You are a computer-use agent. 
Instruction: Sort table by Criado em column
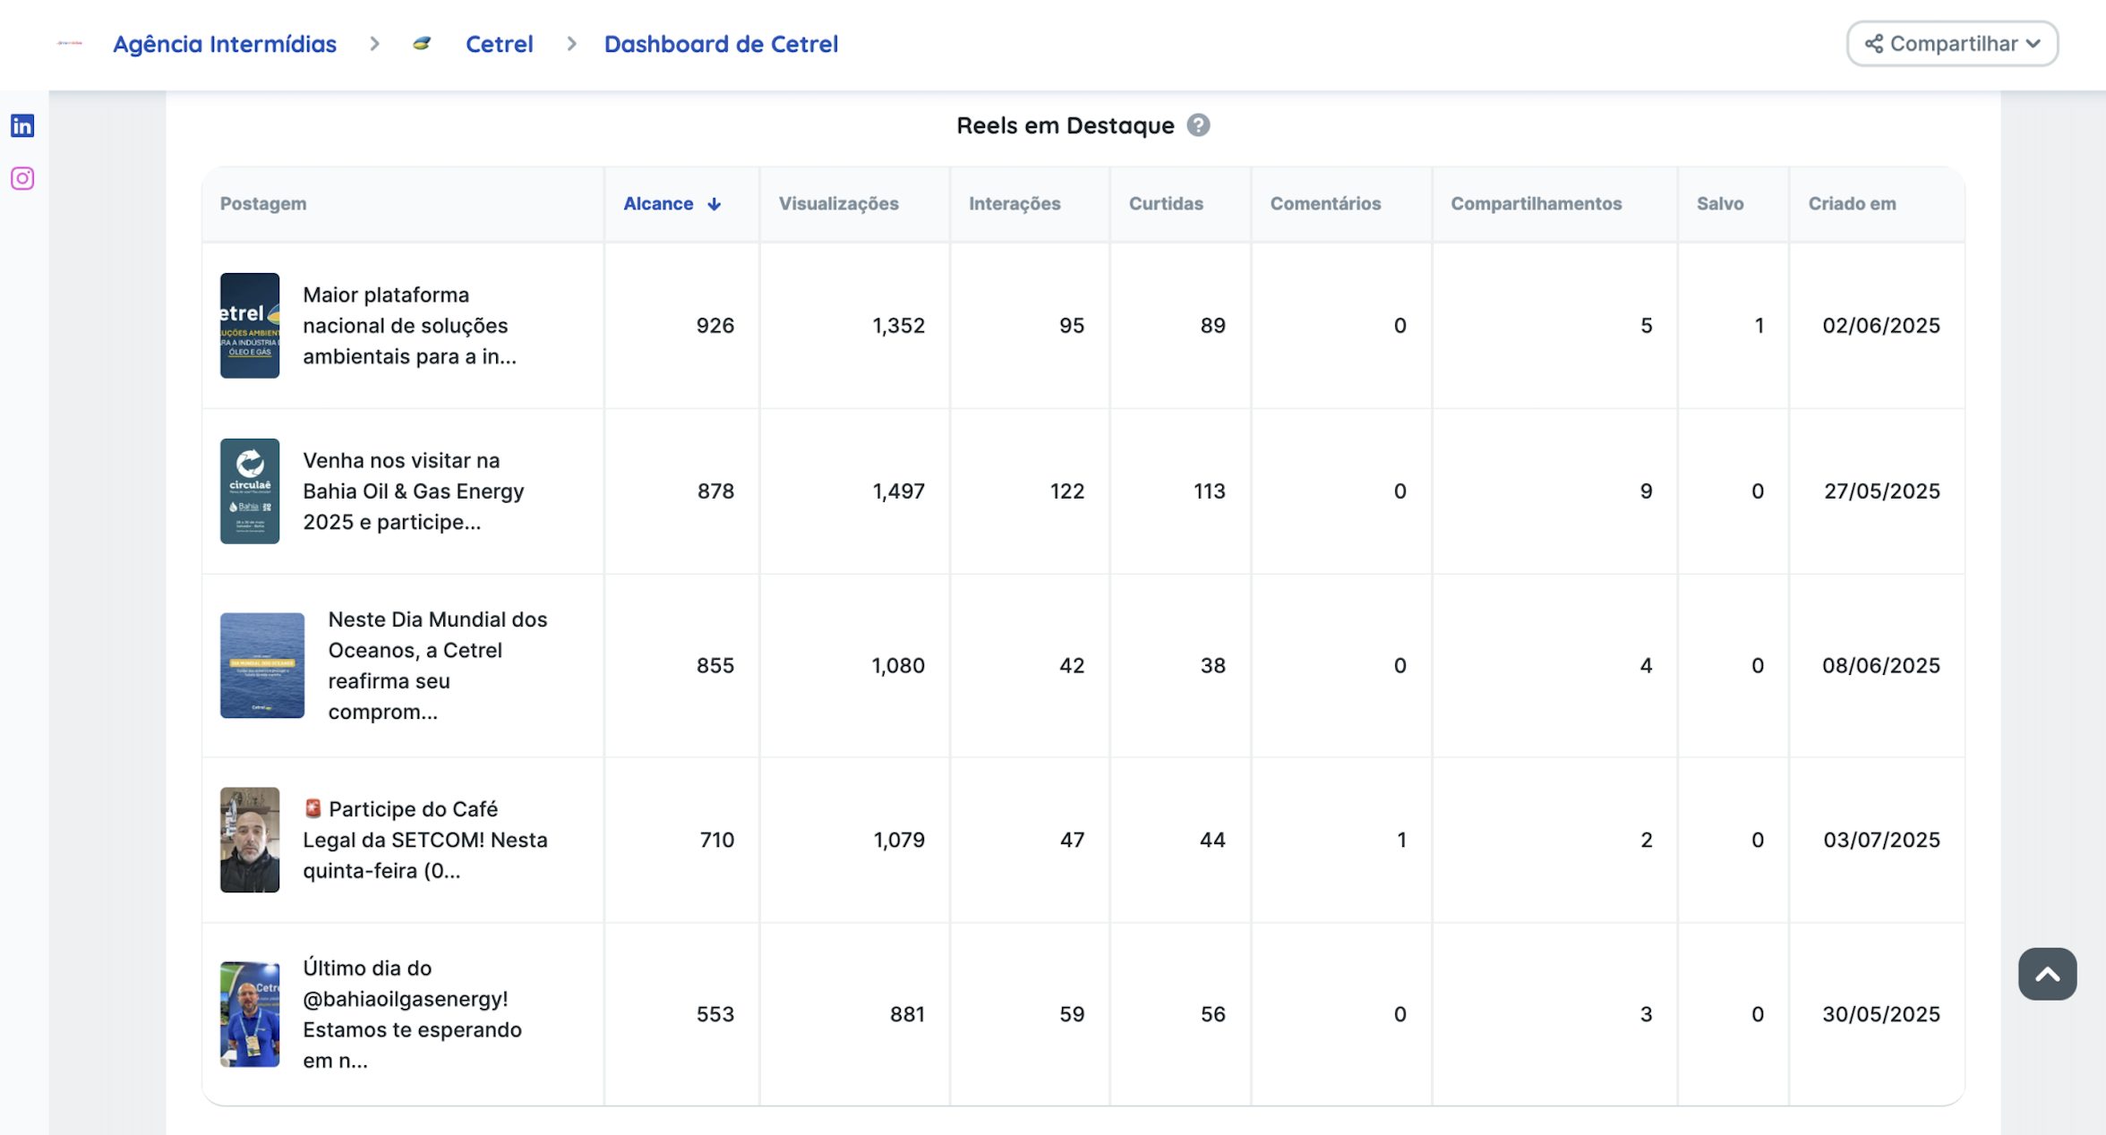tap(1852, 204)
